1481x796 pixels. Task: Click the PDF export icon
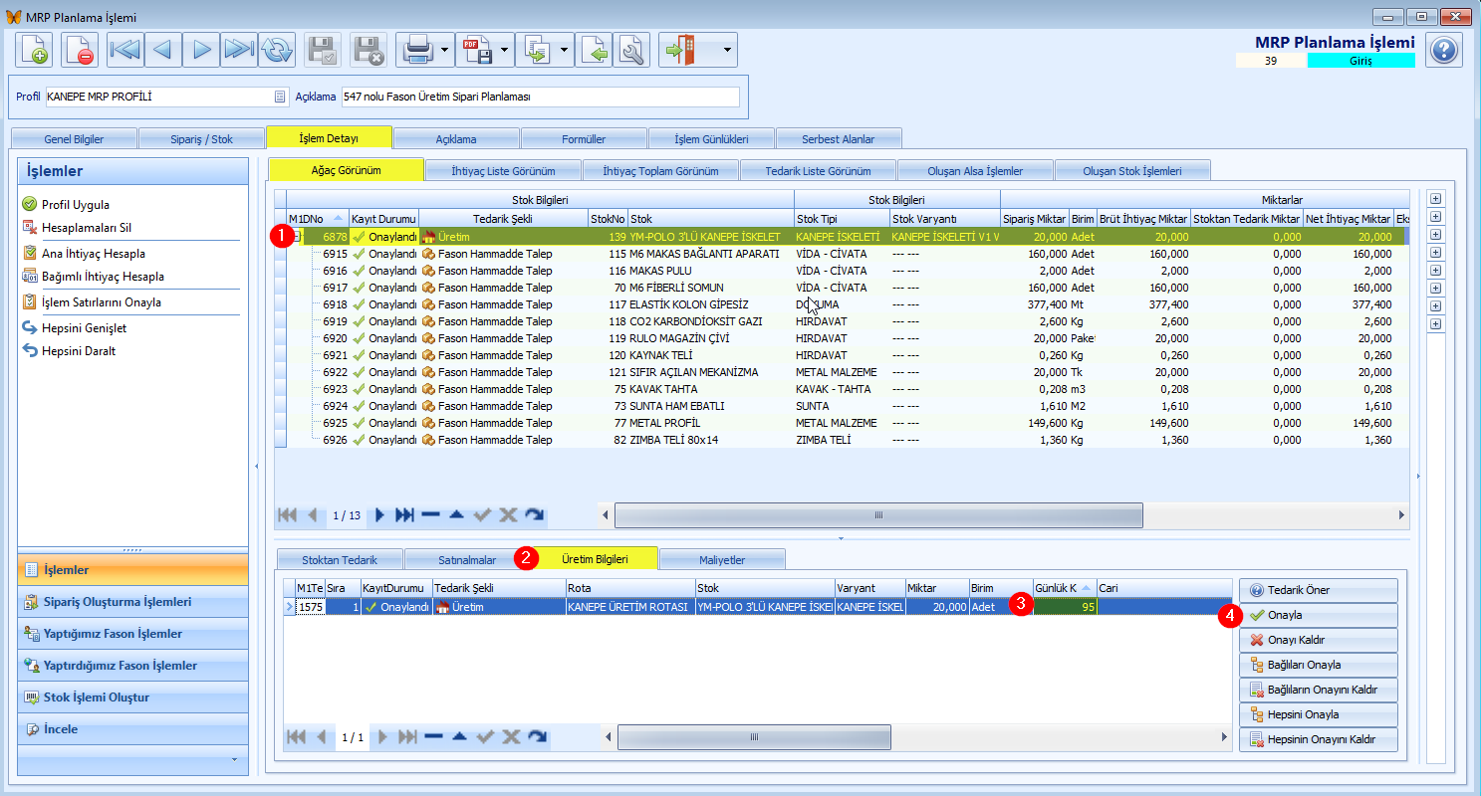click(476, 49)
